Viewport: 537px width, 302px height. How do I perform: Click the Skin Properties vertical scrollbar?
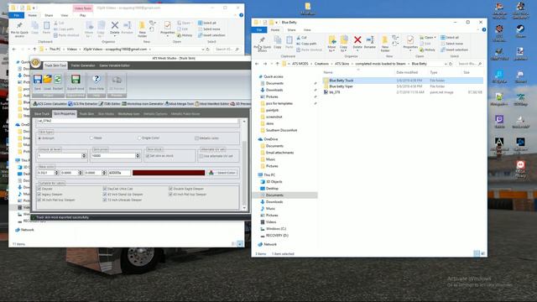[244, 164]
